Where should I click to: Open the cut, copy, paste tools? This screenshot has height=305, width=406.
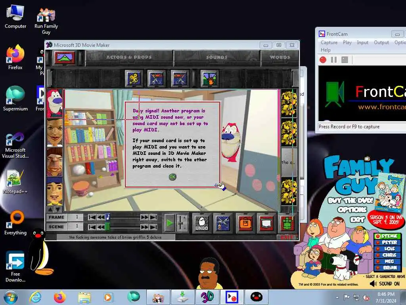pyautogui.click(x=223, y=223)
